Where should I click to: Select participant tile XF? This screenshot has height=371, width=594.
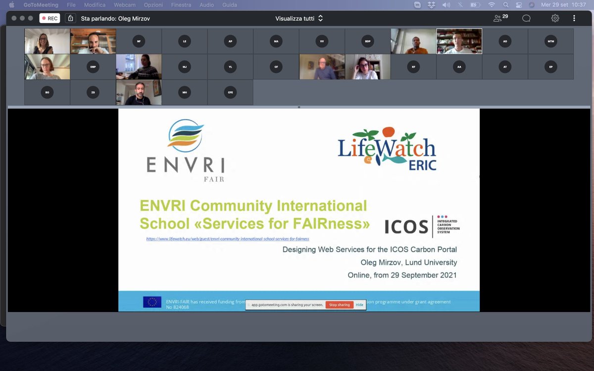[x=413, y=67]
